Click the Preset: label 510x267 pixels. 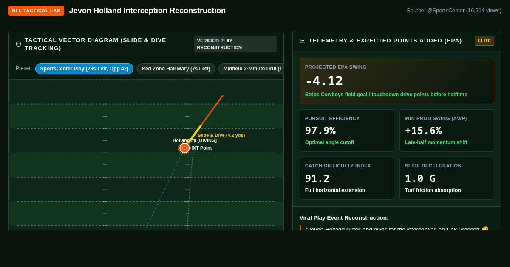[x=24, y=68]
